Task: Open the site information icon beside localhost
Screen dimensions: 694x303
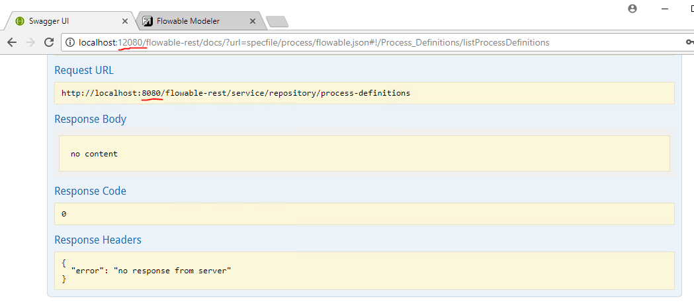Action: click(69, 42)
